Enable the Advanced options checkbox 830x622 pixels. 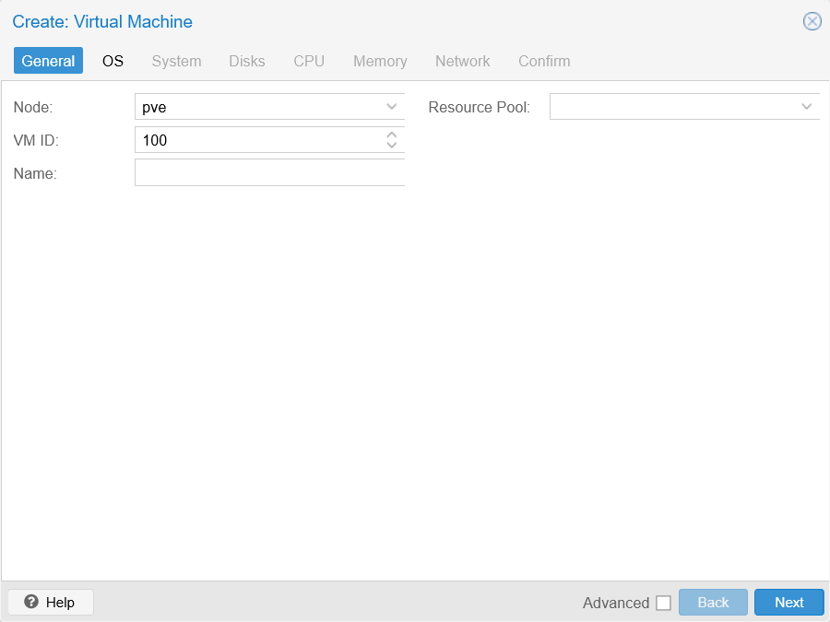(664, 602)
